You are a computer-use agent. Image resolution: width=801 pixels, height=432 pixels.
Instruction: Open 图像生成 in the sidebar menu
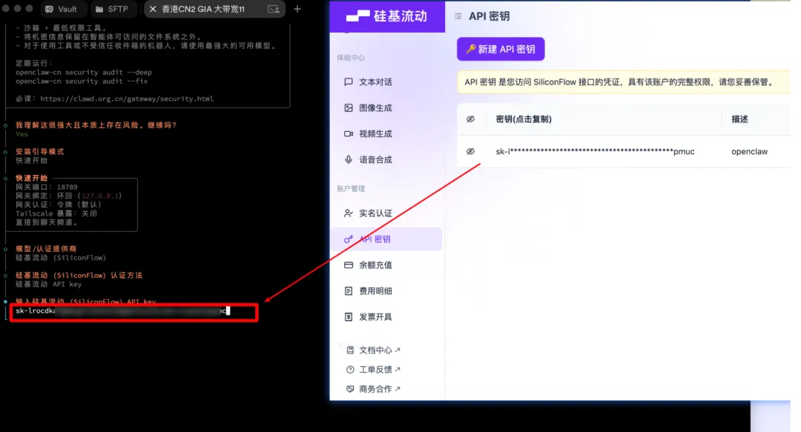386,107
